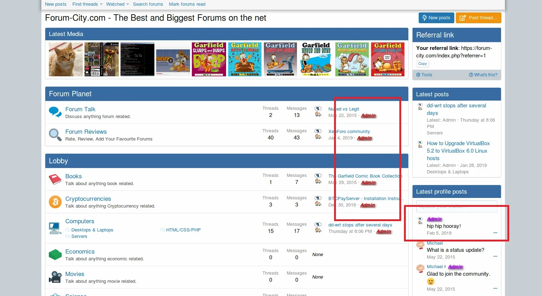
Task: Open options menu for 'Glad to join the community.' post
Action: click(495, 289)
